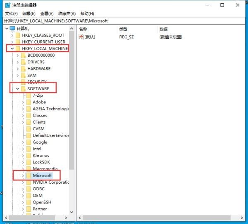Open the 编辑(E) menu

tap(29, 14)
